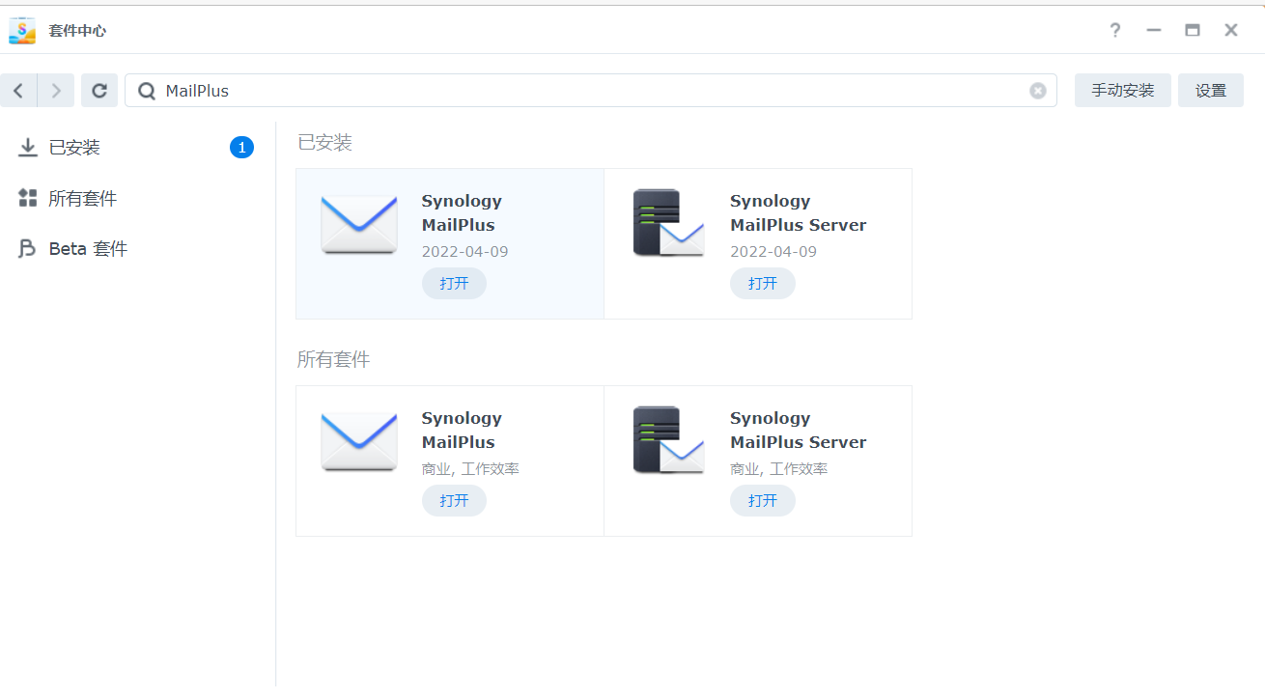This screenshot has width=1265, height=698.
Task: Click 打开 for MailPlus in 所有套件
Action: pos(454,501)
